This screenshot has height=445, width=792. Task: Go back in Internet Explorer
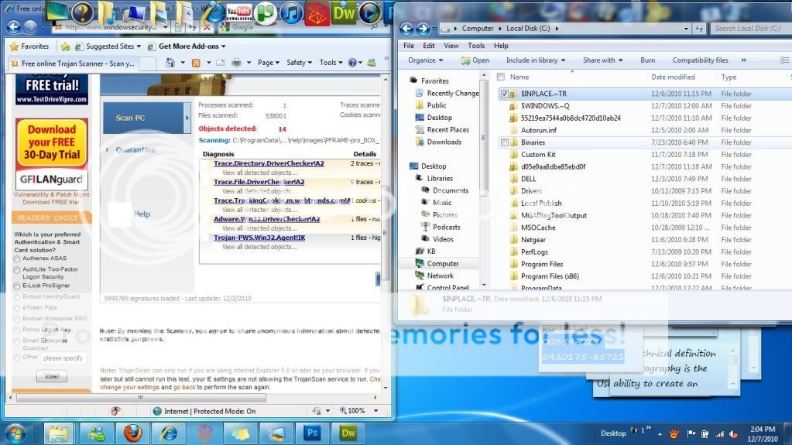click(x=14, y=27)
